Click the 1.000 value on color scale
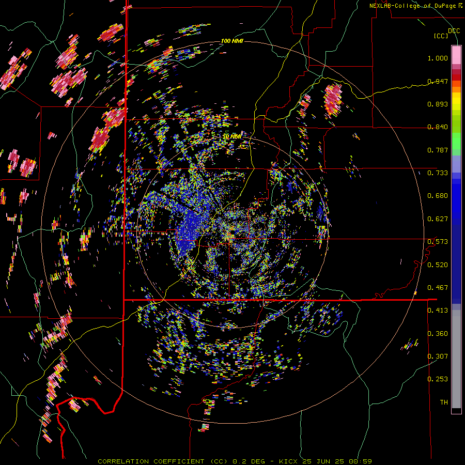 point(438,58)
